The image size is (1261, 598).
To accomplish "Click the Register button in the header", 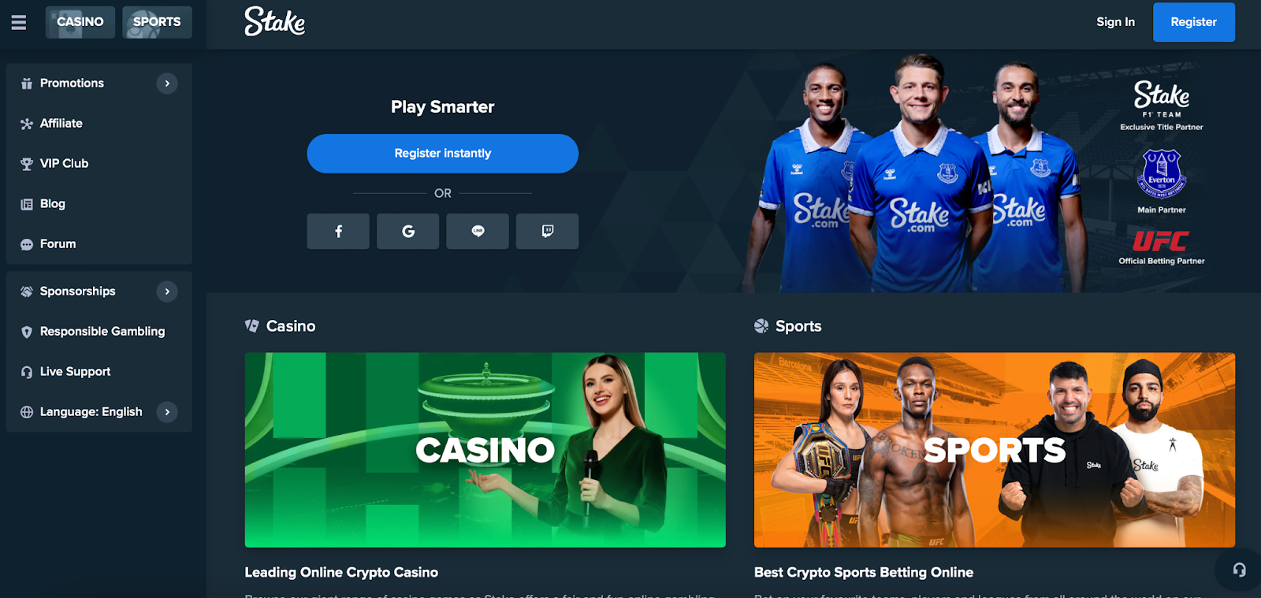I will pyautogui.click(x=1194, y=22).
